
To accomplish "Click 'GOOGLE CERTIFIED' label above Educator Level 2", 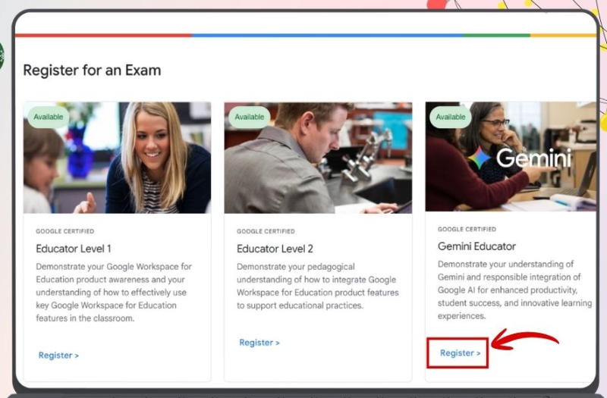I will [x=266, y=231].
